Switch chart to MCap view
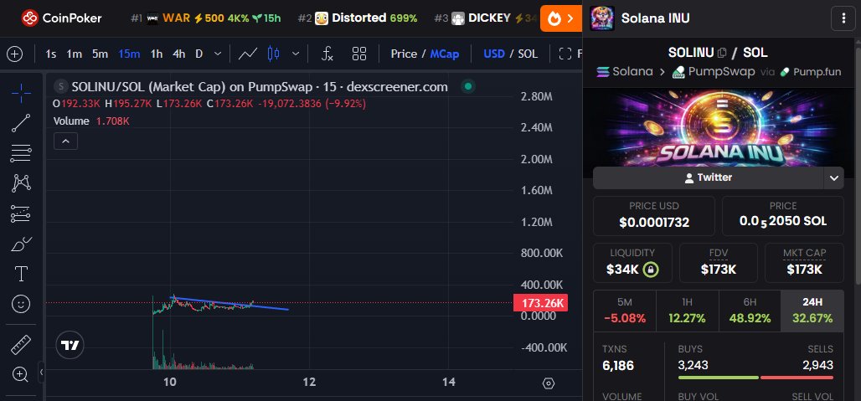861x401 pixels. click(444, 54)
